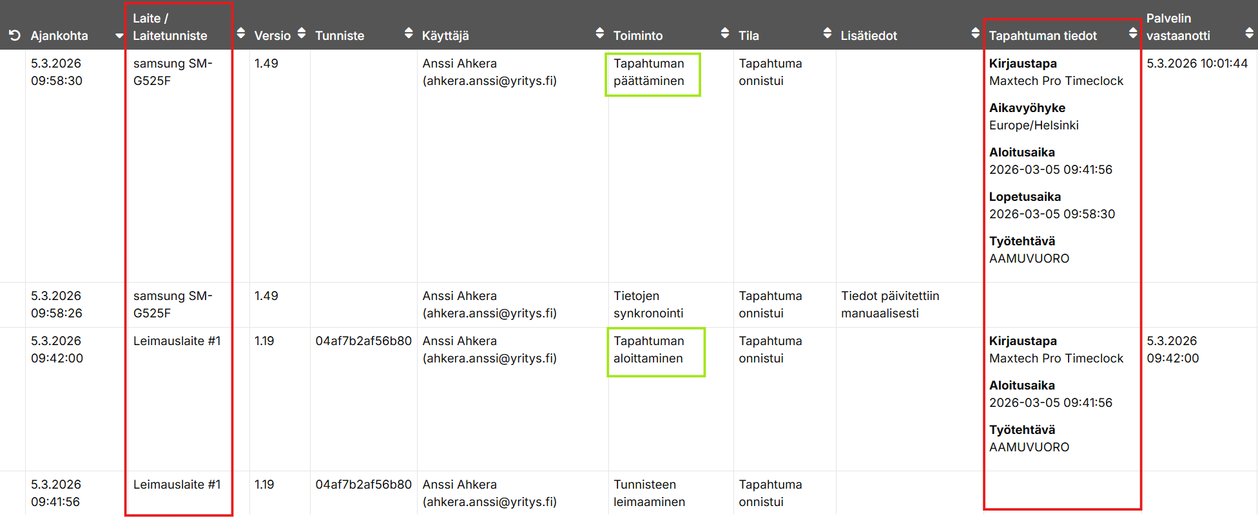Click the Tunnisteen leimaaminen cell
Image resolution: width=1258 pixels, height=517 pixels.
pyautogui.click(x=649, y=493)
